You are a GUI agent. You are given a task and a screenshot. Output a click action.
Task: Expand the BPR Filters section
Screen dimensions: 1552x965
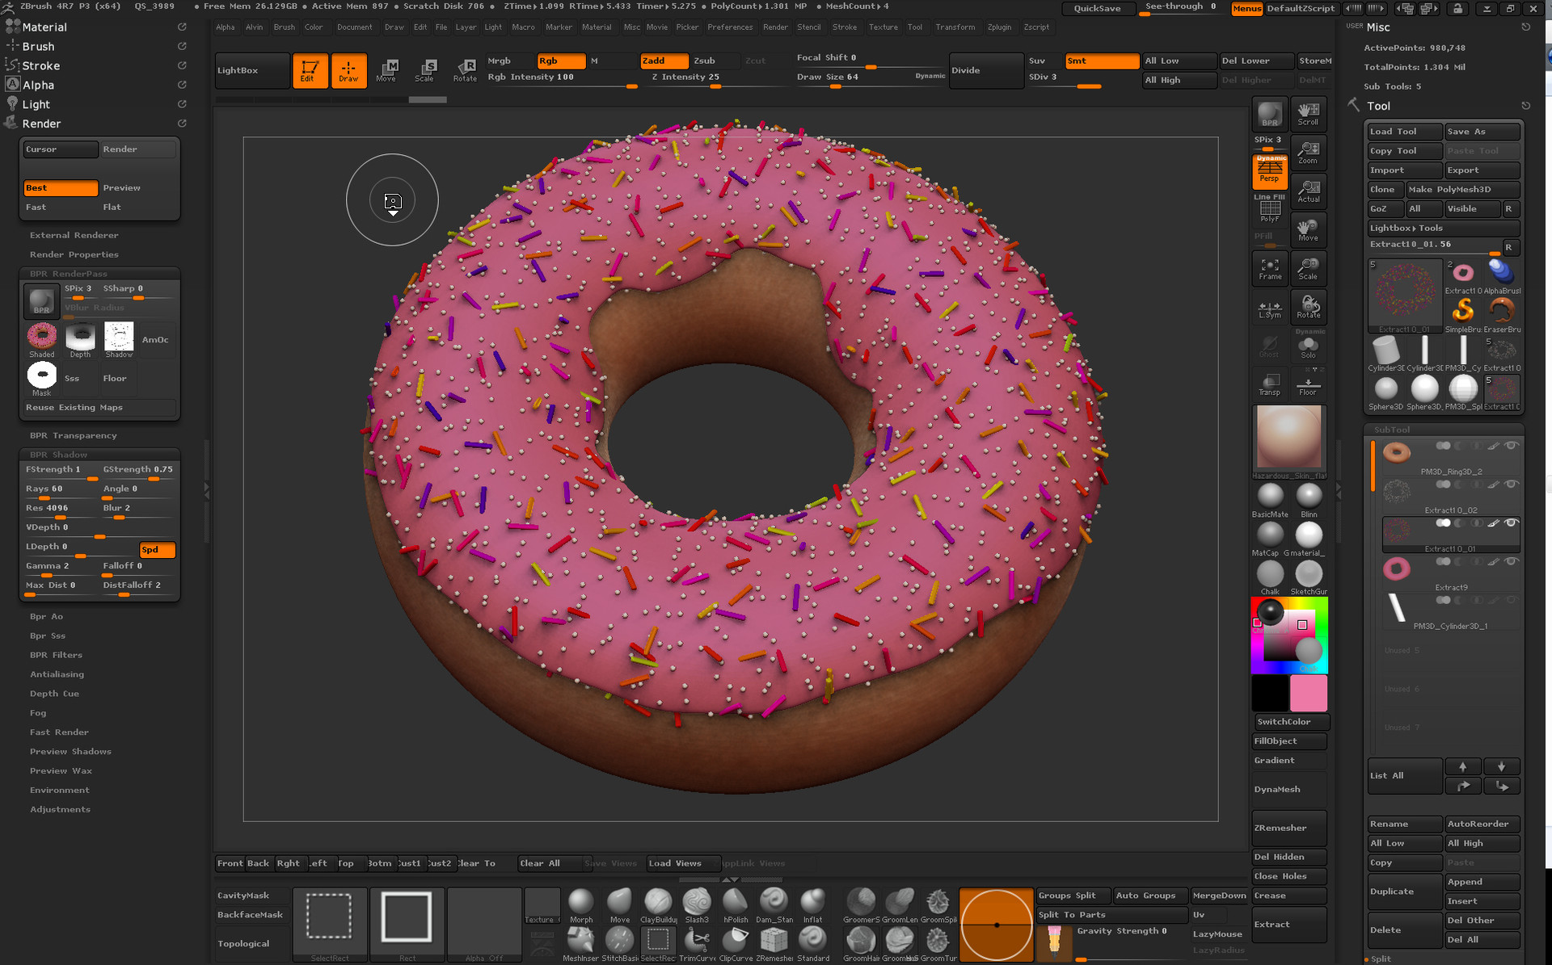56,654
